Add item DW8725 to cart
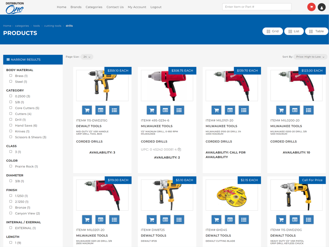Image resolution: width=329 pixels, height=247 pixels. click(152, 219)
